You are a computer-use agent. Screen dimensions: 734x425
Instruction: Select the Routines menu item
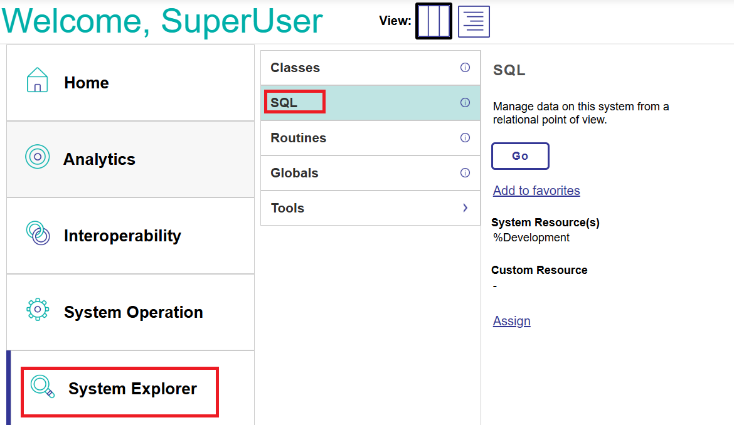[x=299, y=138]
